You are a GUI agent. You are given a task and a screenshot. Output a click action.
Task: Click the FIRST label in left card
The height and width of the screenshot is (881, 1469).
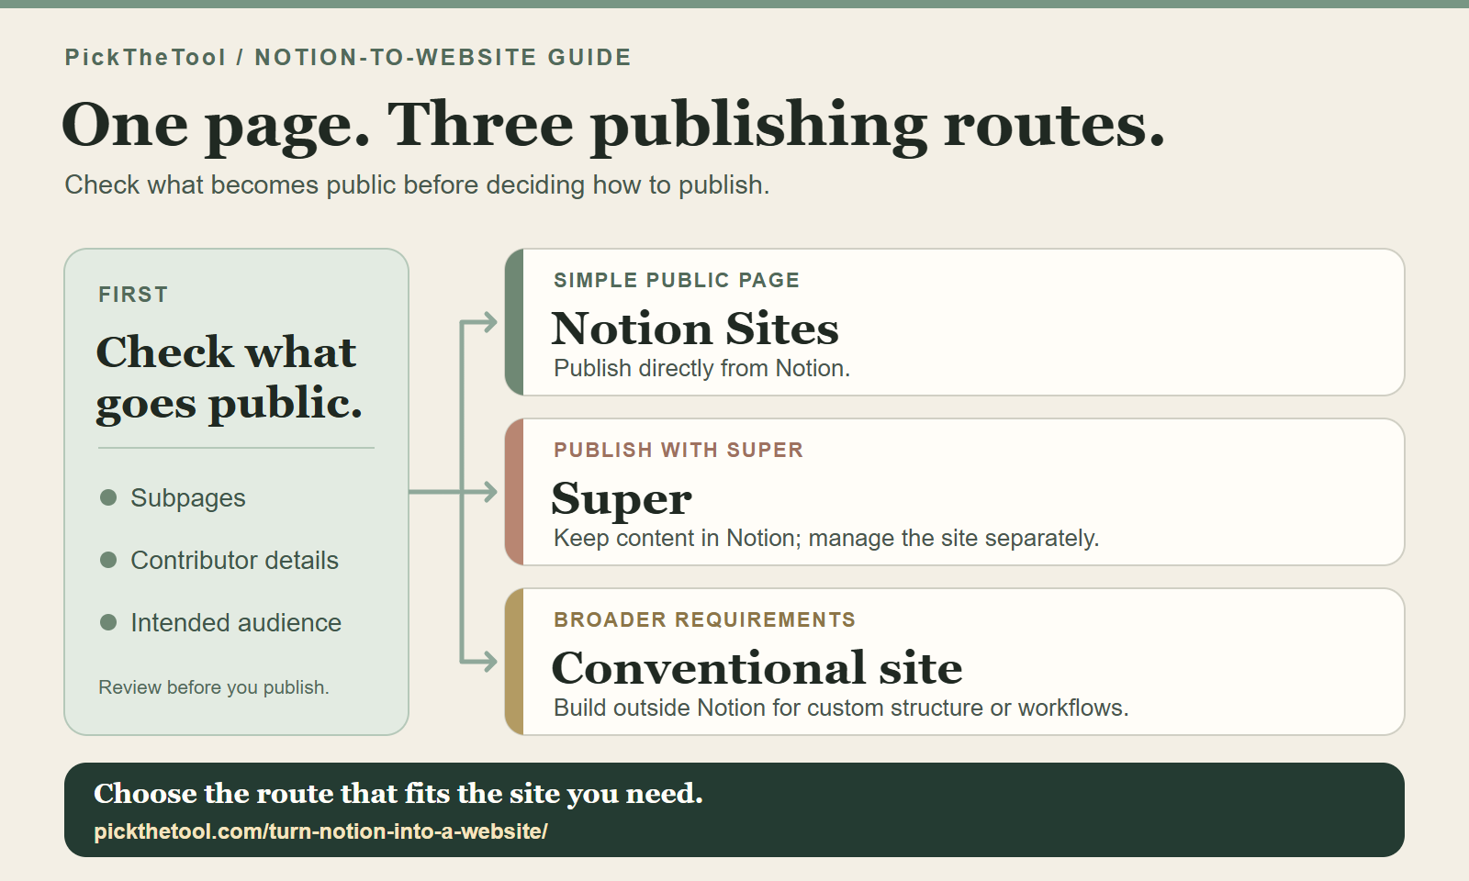133,295
